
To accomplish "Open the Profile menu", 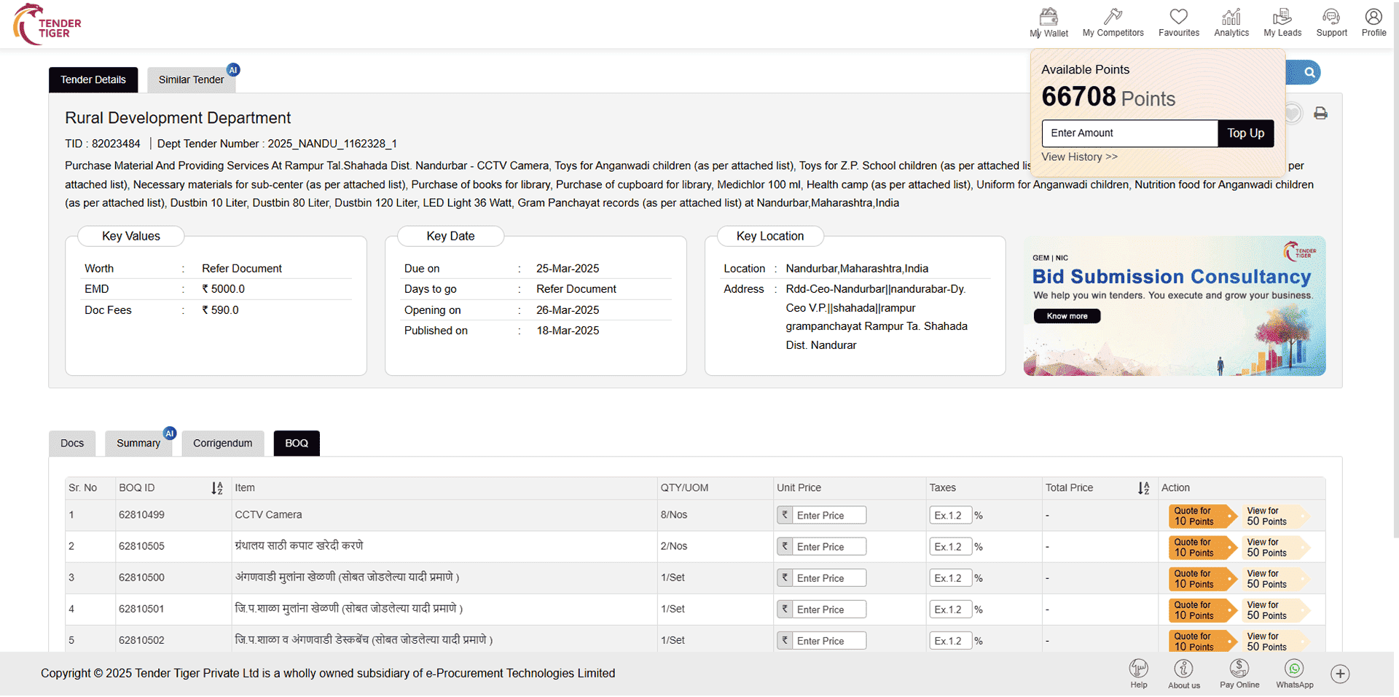I will click(1373, 22).
